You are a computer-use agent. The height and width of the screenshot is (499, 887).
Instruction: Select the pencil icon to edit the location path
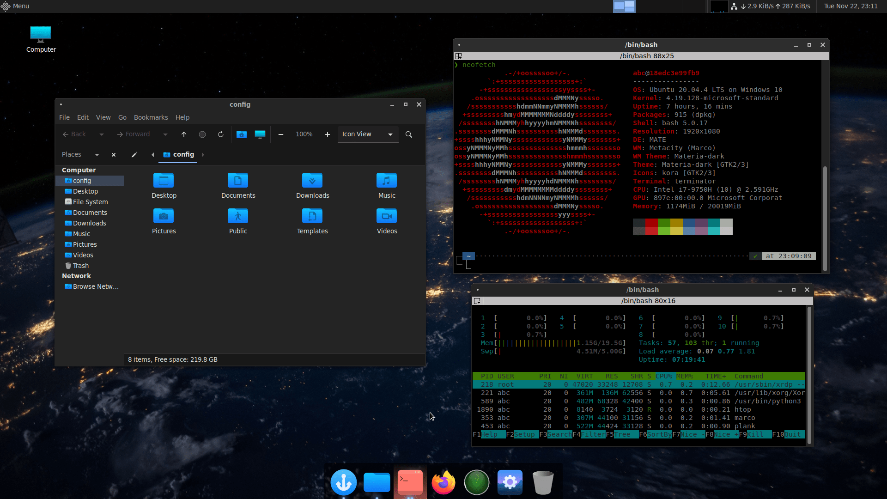pos(134,154)
